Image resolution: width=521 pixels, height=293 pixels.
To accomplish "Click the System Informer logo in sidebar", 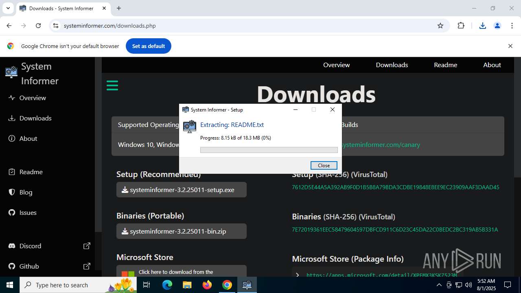I will (x=11, y=72).
